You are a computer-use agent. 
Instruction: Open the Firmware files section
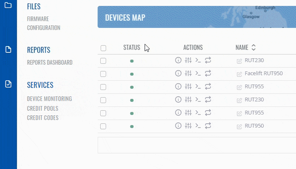click(x=38, y=19)
